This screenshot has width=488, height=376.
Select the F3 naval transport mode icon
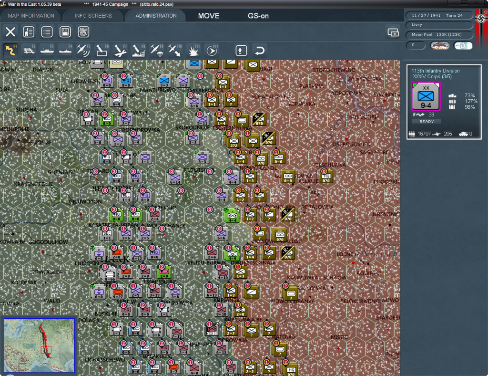click(x=47, y=50)
